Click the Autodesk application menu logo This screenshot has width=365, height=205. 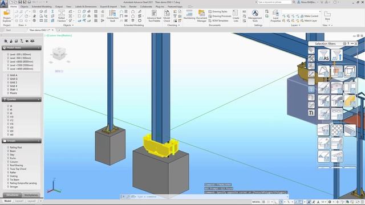tap(4, 3)
